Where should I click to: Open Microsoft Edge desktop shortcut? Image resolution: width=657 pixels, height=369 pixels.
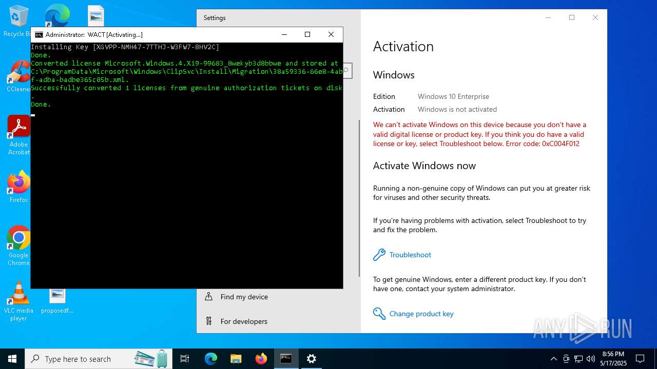pos(57,15)
